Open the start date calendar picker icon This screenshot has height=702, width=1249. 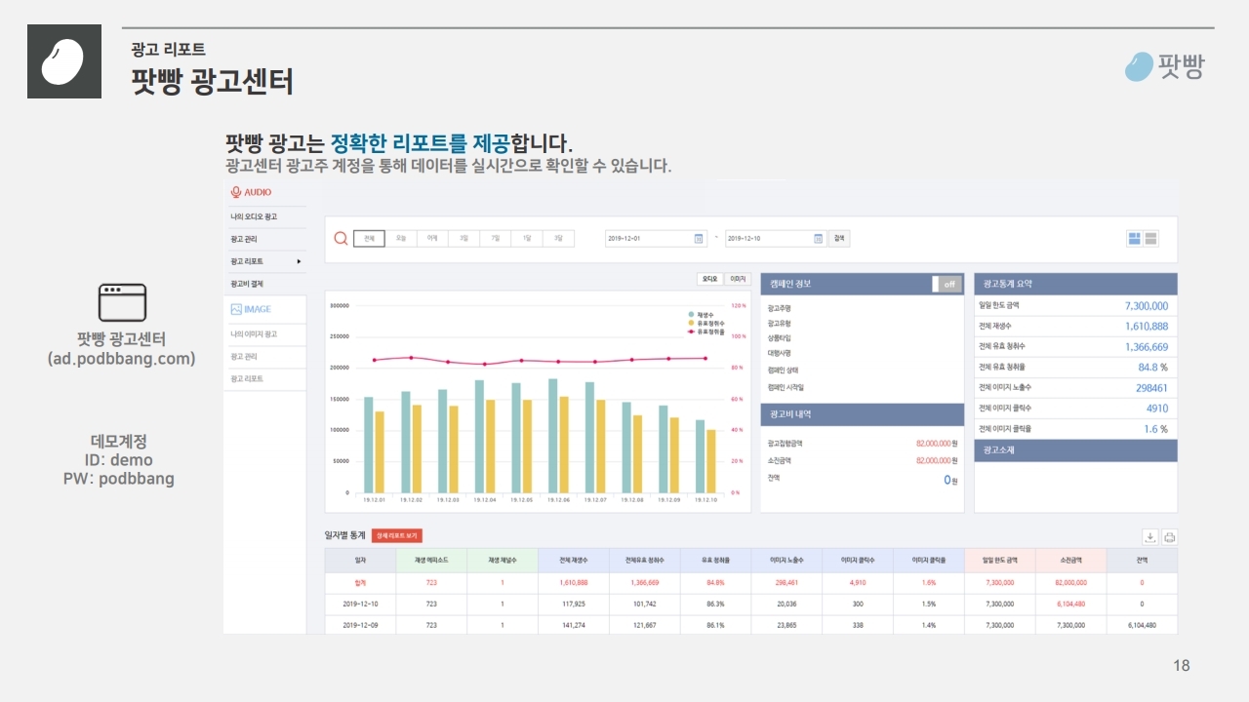pyautogui.click(x=699, y=238)
